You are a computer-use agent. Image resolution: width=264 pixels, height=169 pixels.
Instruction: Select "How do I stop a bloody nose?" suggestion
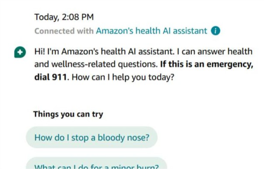click(92, 138)
